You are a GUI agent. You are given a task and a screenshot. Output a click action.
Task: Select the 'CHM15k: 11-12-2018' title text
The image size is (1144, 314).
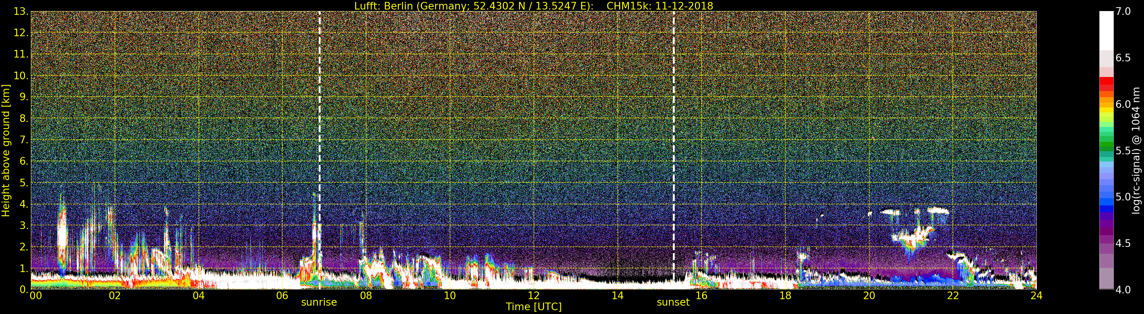pos(659,6)
